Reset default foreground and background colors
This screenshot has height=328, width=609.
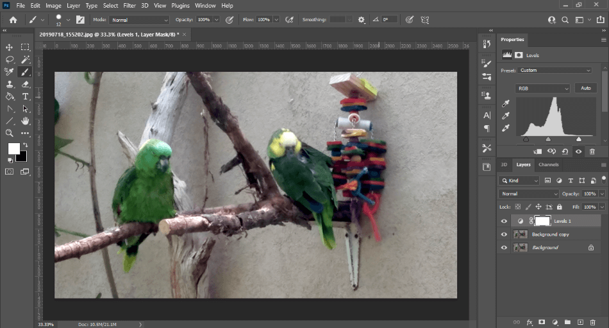[x=10, y=160]
